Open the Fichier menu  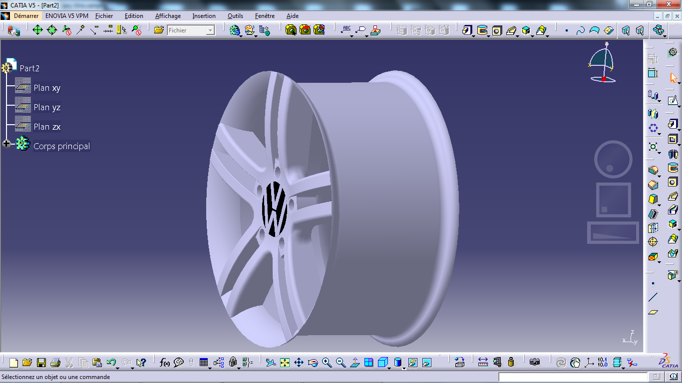point(104,16)
